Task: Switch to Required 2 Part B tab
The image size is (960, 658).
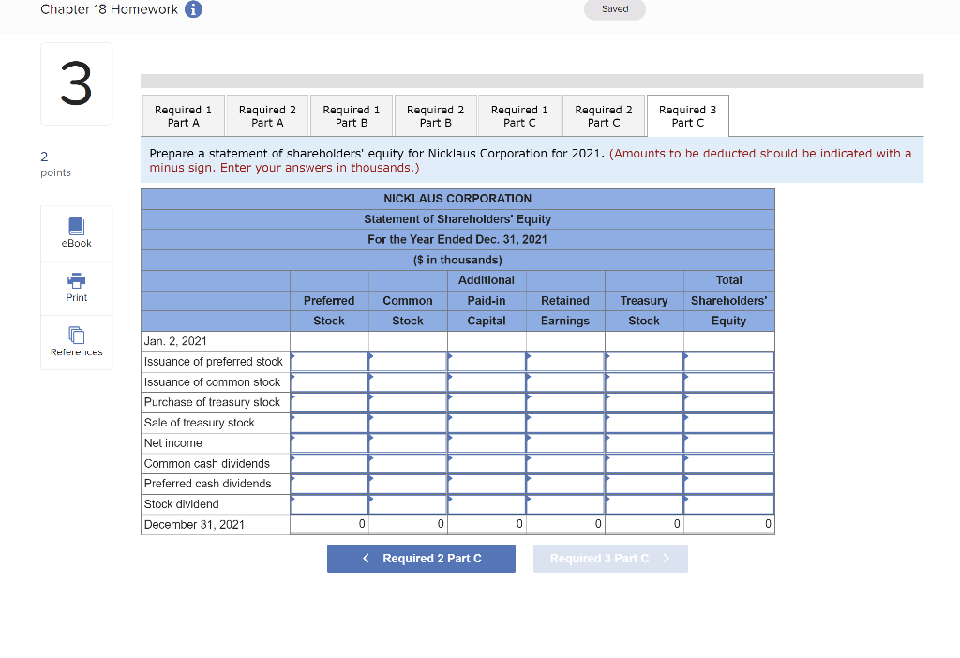Action: point(435,115)
